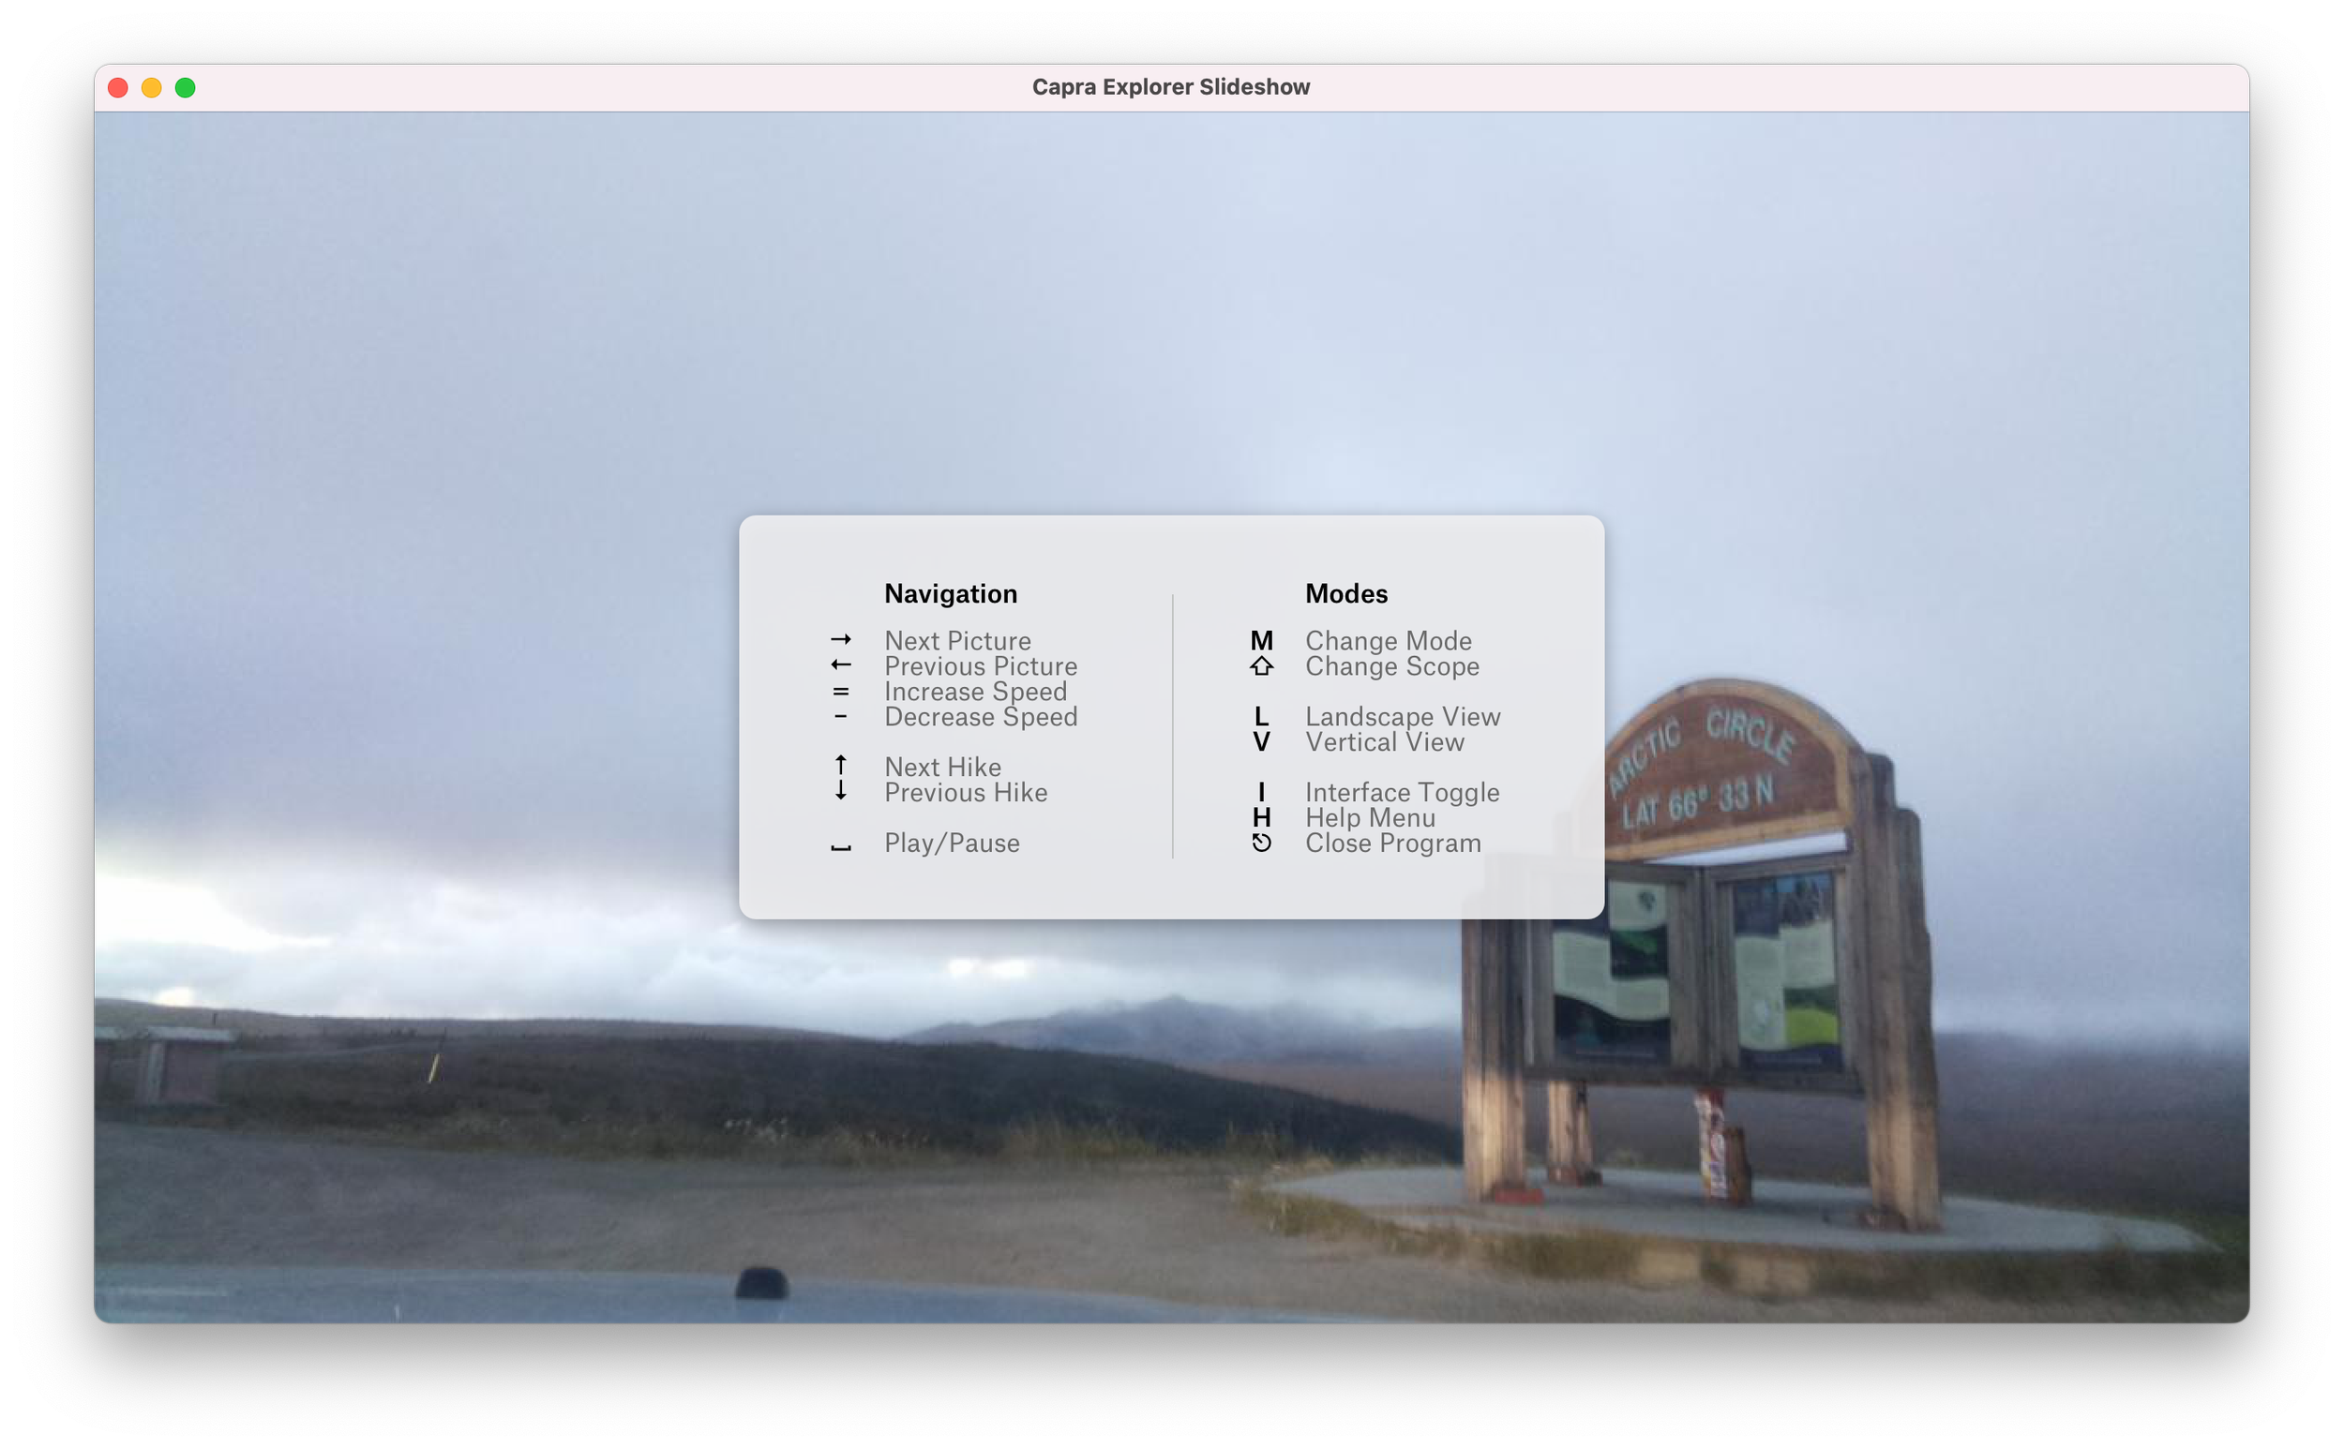Click the right arrow Next Picture icon
Screen dimensions: 2344x1448
[x=840, y=640]
